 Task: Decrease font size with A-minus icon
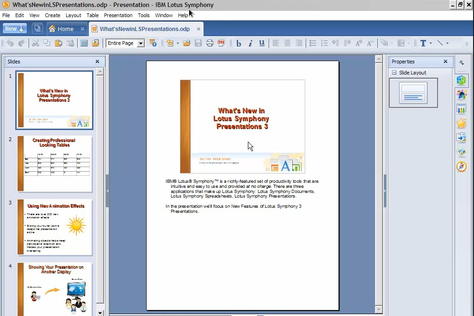370,43
